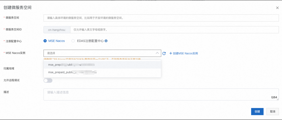Choose the first highlighted mse_prep instance option
The image size is (282, 120).
[102, 65]
